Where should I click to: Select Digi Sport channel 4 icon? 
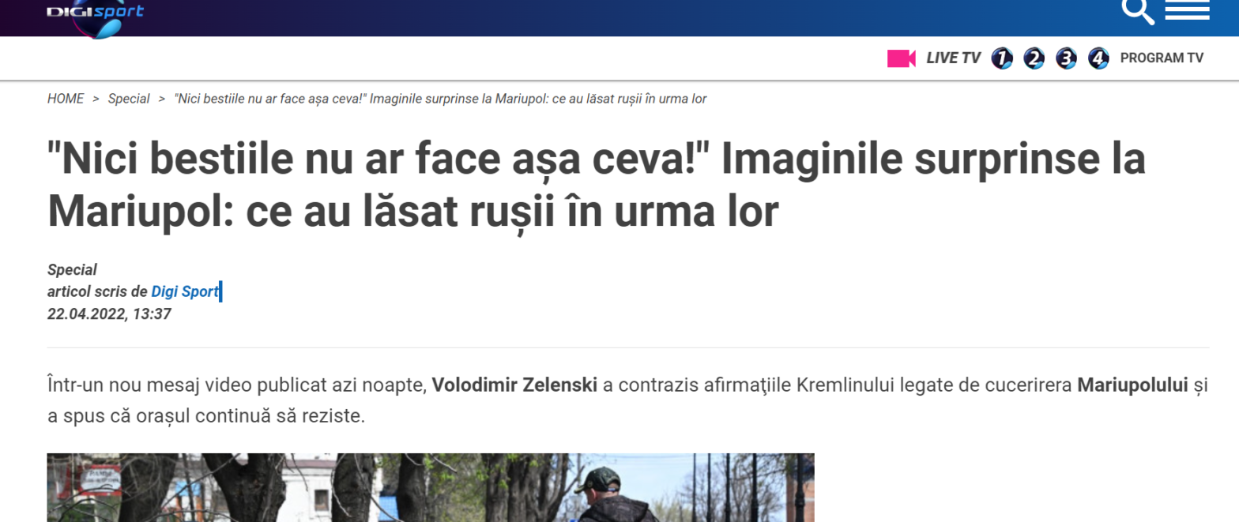[1098, 58]
